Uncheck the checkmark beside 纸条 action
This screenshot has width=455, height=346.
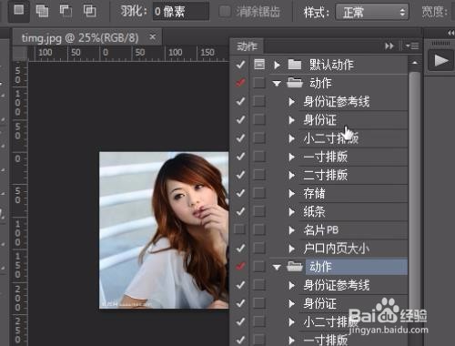pos(240,211)
